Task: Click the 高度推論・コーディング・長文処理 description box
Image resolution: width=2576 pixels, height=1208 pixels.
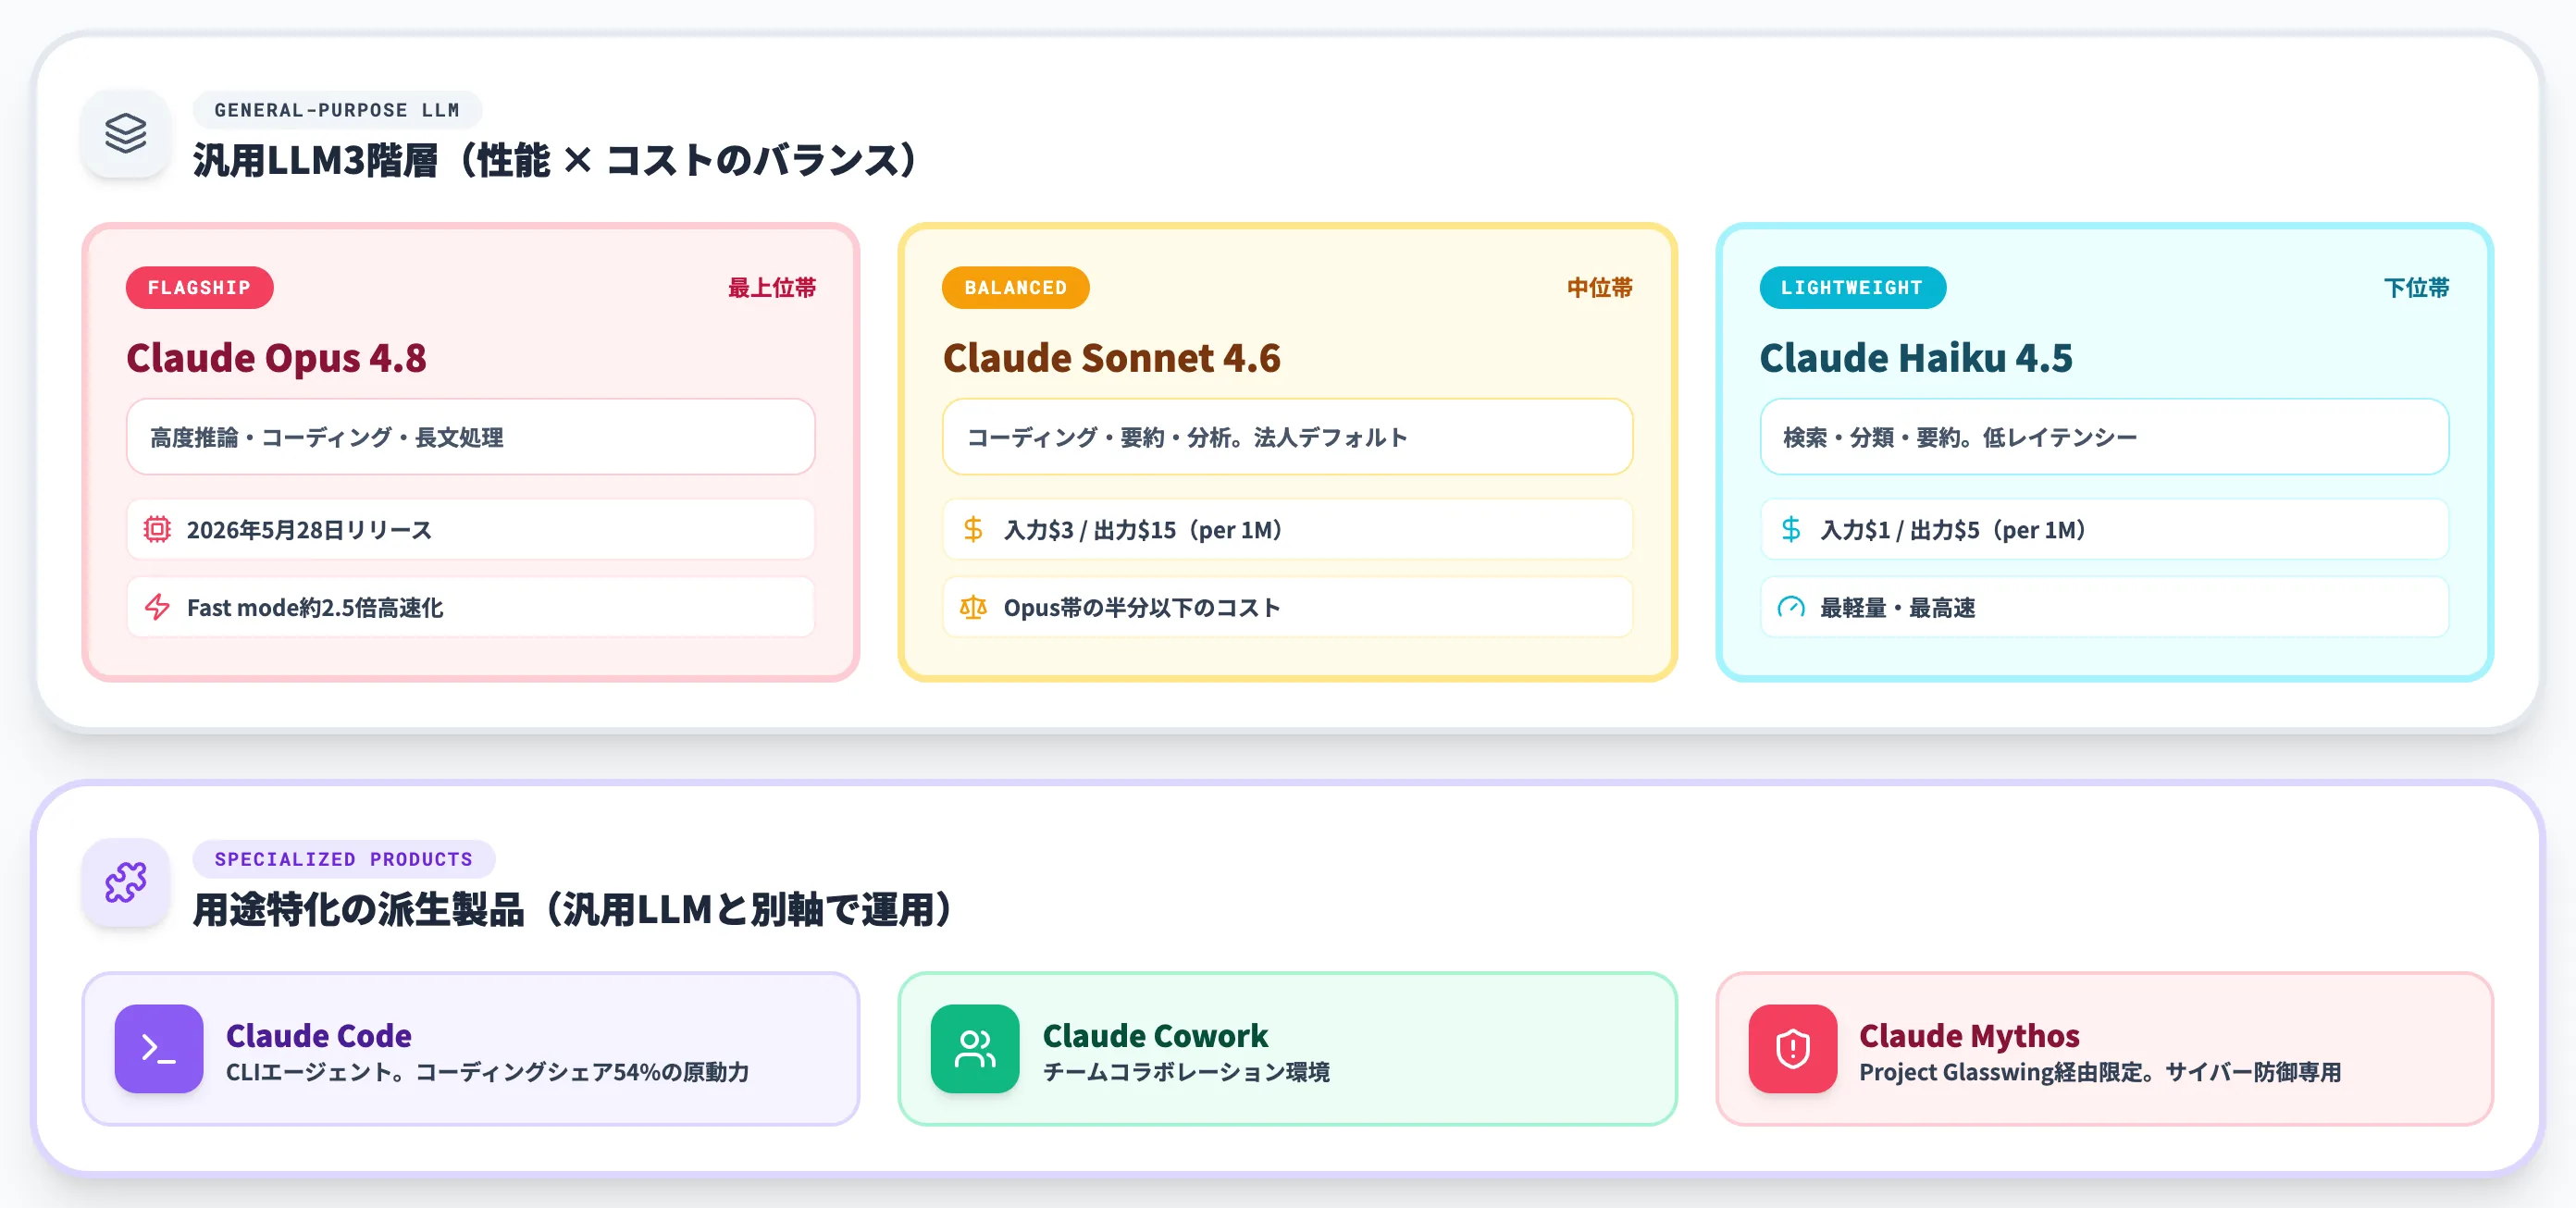Action: point(470,437)
